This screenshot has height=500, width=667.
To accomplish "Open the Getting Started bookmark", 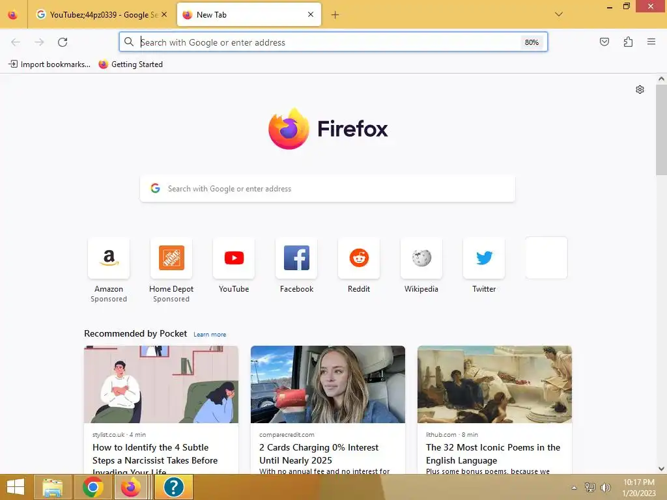I will [x=130, y=64].
